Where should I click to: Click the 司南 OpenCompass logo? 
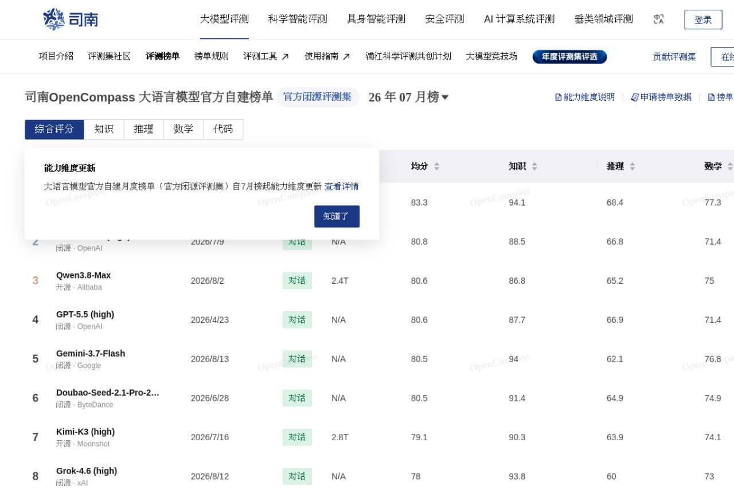click(71, 19)
